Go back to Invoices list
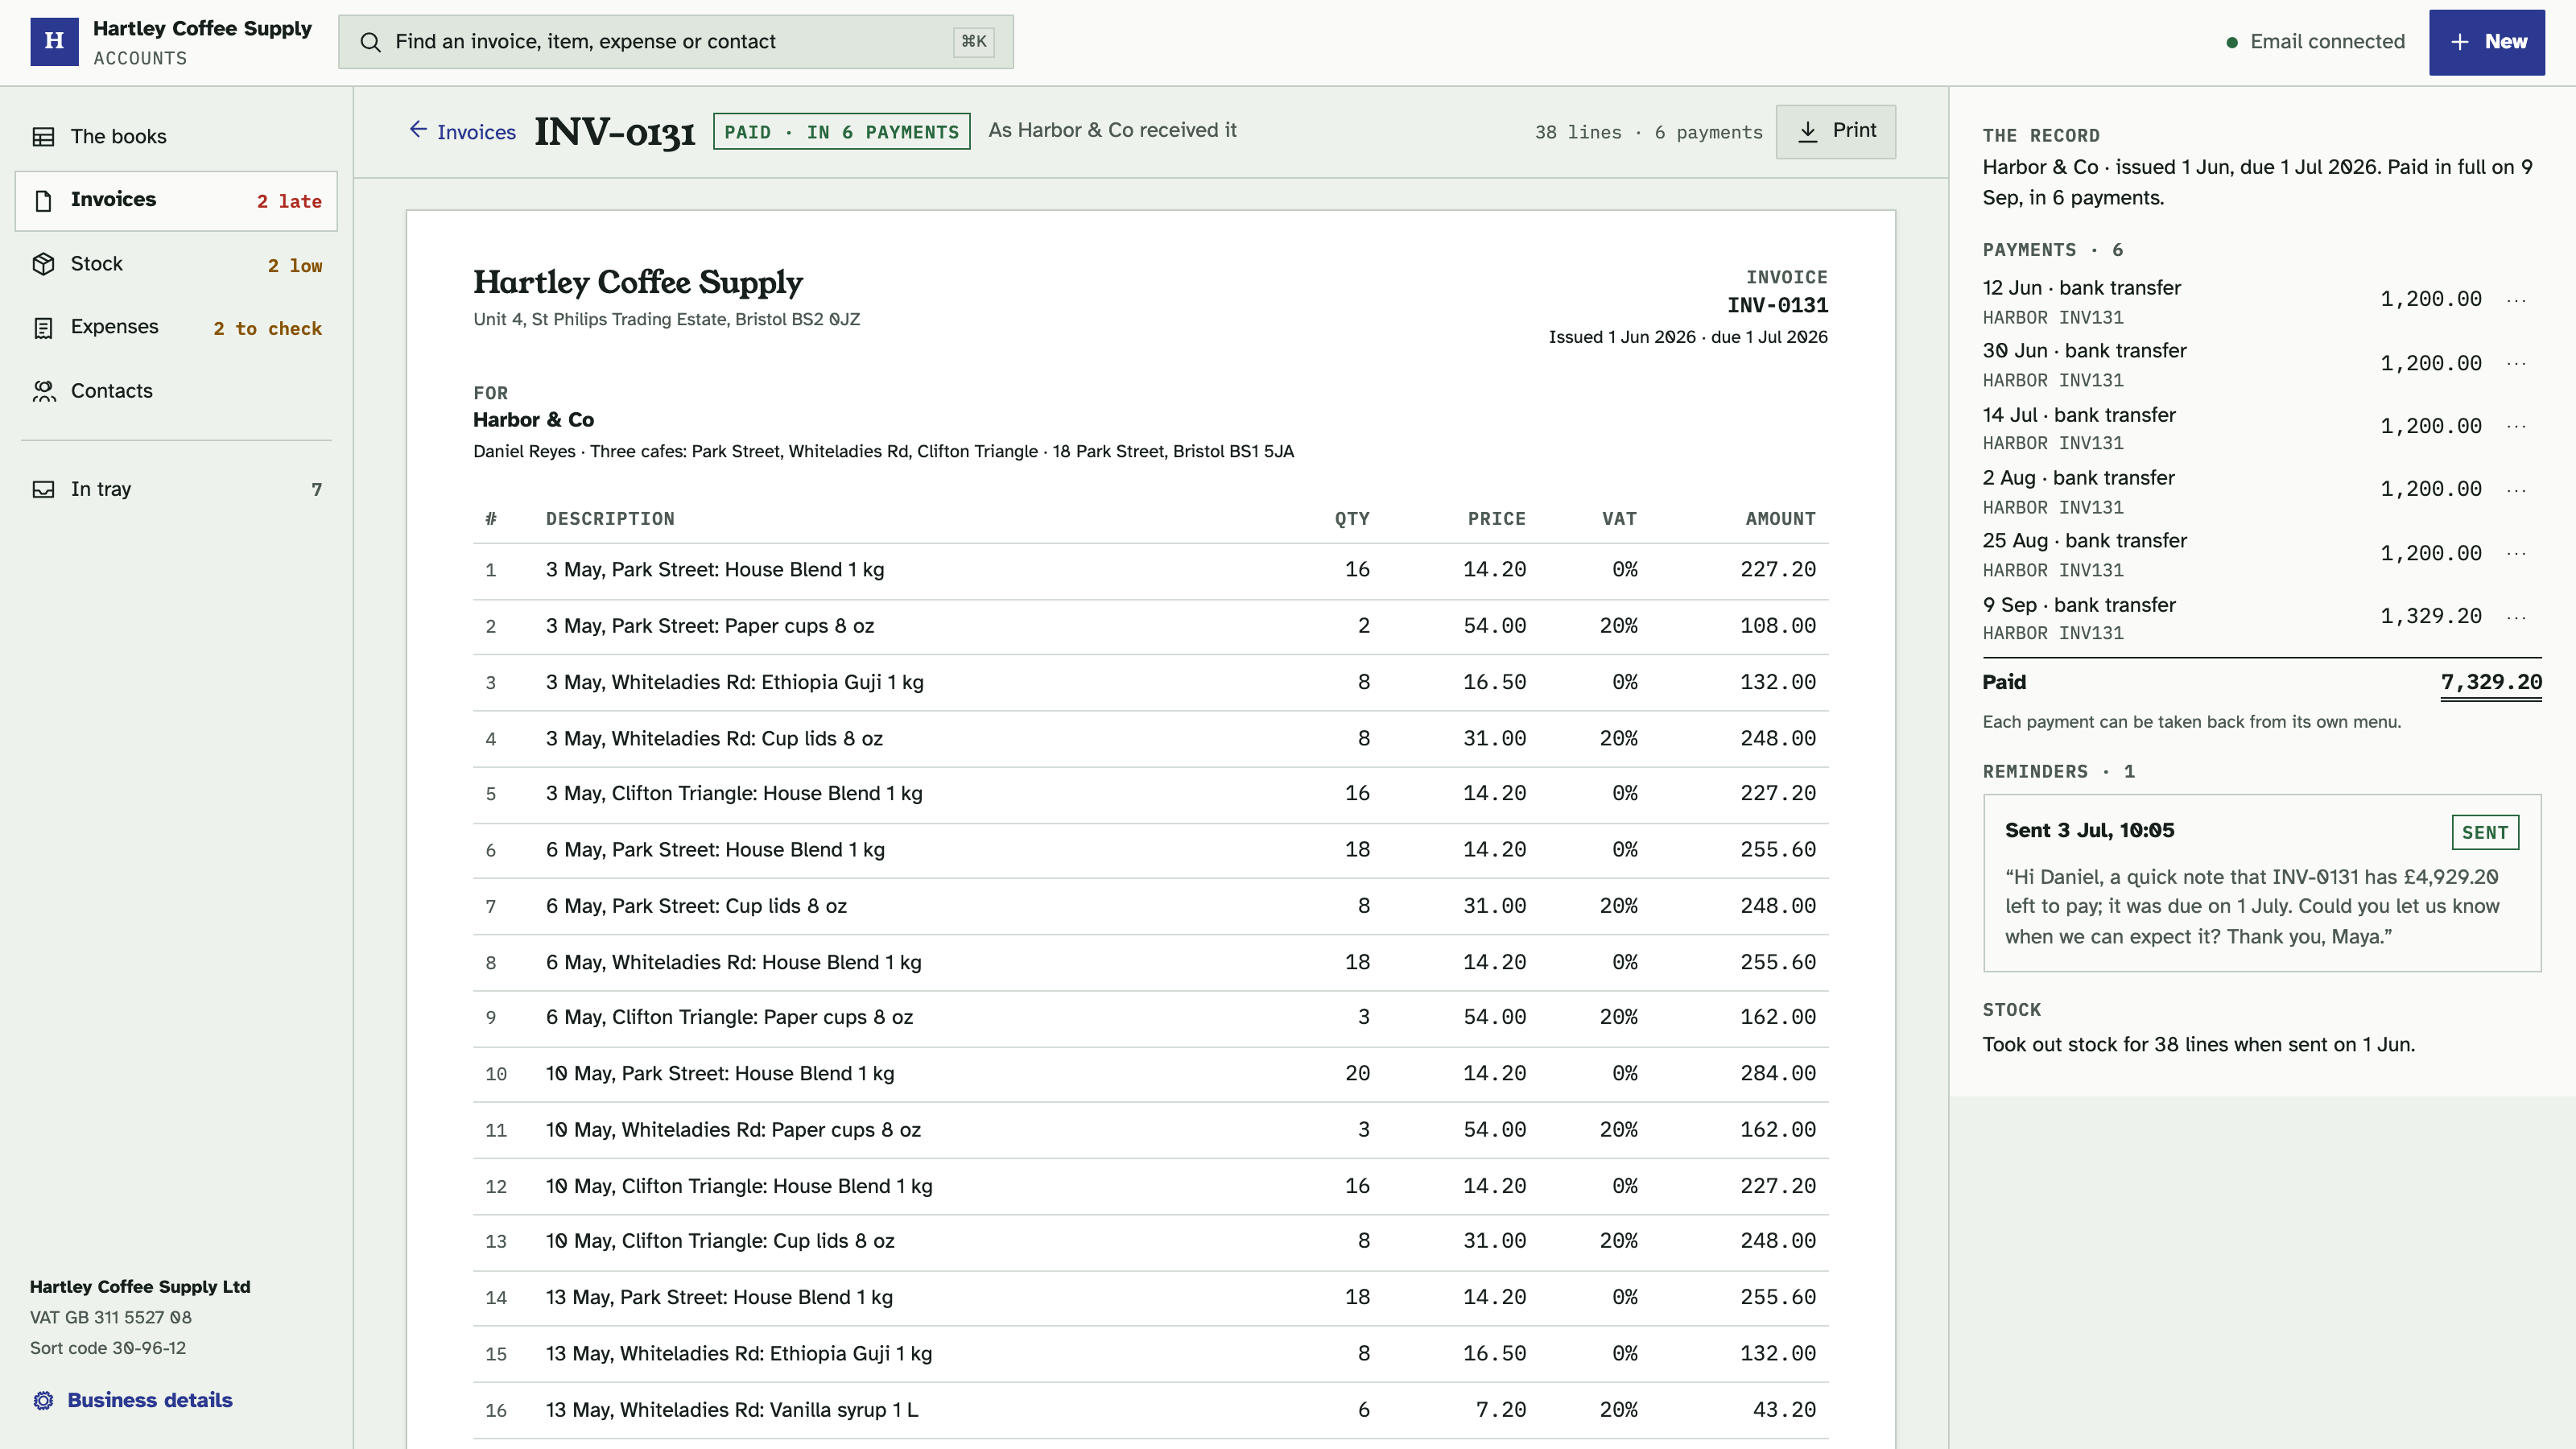This screenshot has width=2576, height=1449. [462, 131]
